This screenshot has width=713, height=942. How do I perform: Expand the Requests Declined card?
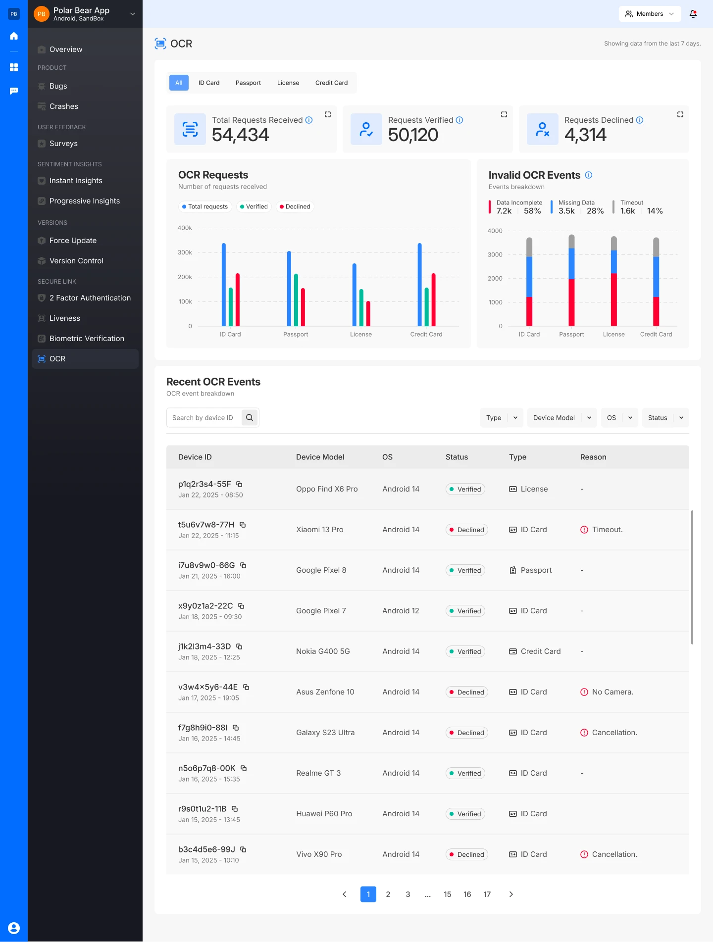(680, 114)
